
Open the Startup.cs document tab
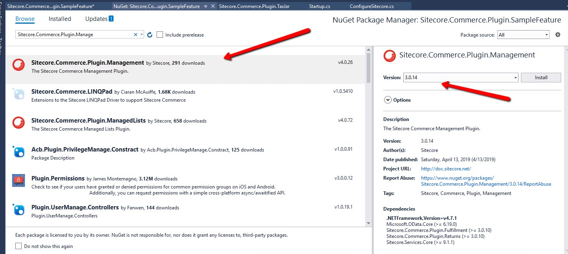320,6
